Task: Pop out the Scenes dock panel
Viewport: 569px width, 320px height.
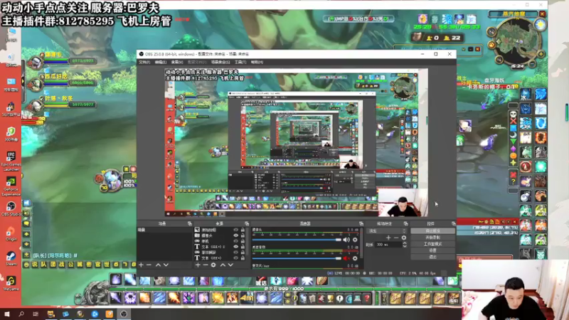Action: tap(189, 224)
